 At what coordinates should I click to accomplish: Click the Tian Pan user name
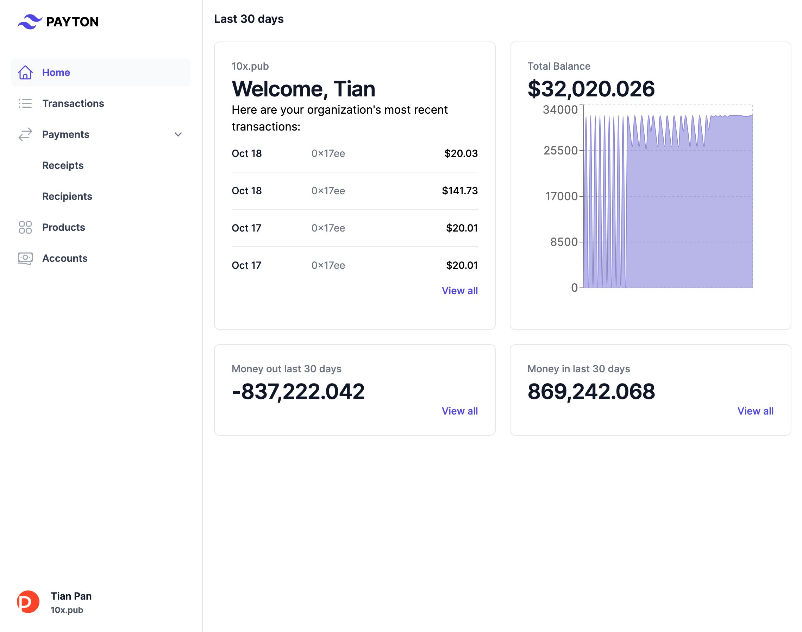tap(71, 596)
